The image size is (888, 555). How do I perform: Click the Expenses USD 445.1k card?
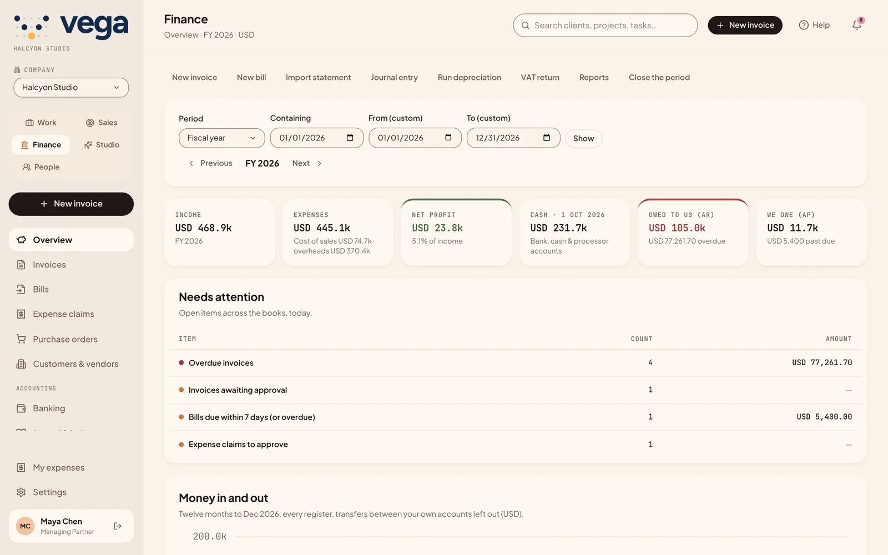(337, 233)
